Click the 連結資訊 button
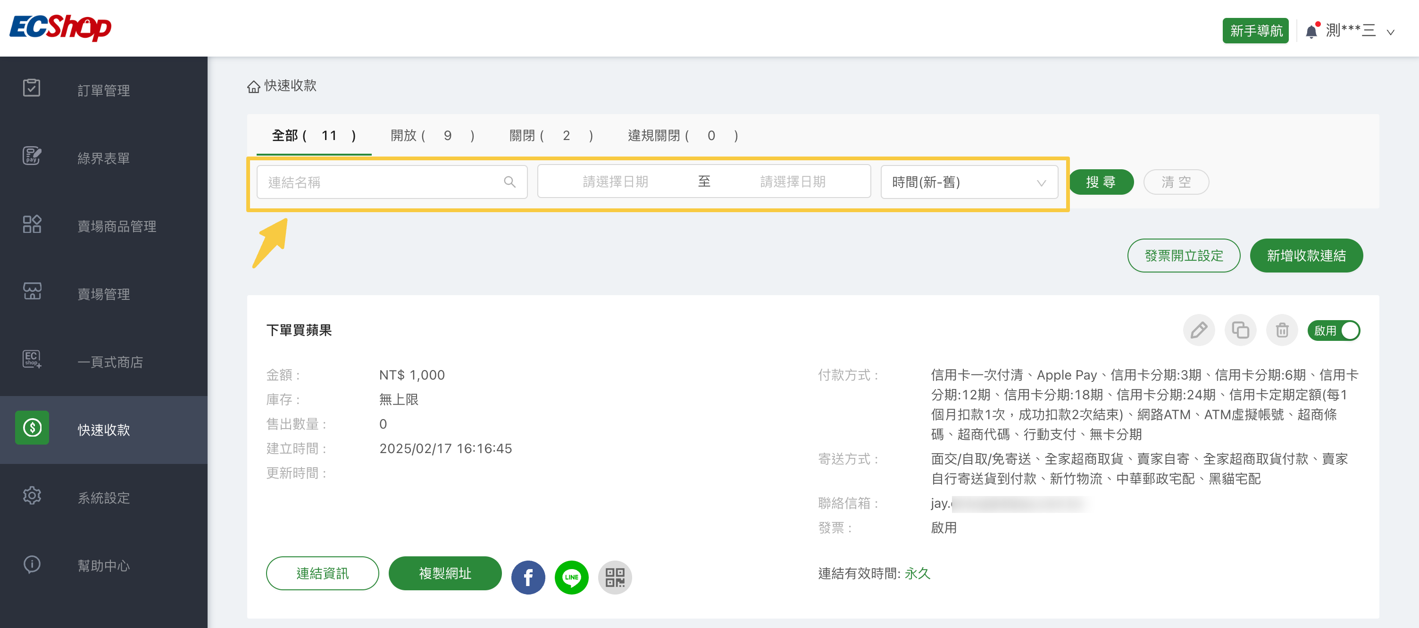Viewport: 1419px width, 628px height. click(x=323, y=573)
